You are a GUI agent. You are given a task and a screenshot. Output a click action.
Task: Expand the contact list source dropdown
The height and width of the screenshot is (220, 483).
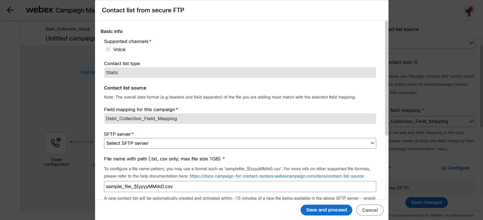click(x=431, y=43)
